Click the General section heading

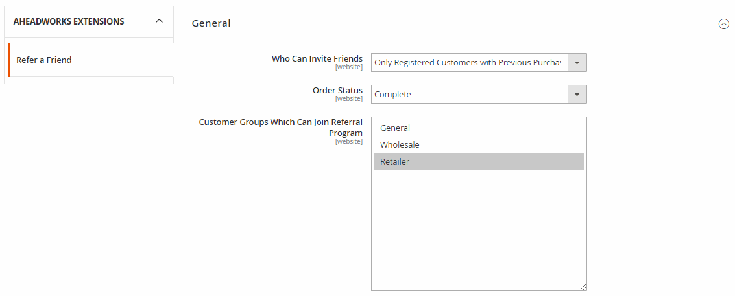coord(211,23)
